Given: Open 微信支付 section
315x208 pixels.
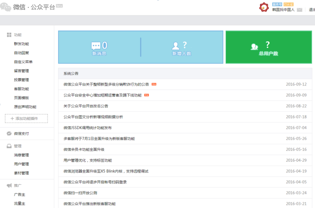Looking at the screenshot, I should pyautogui.click(x=21, y=134).
